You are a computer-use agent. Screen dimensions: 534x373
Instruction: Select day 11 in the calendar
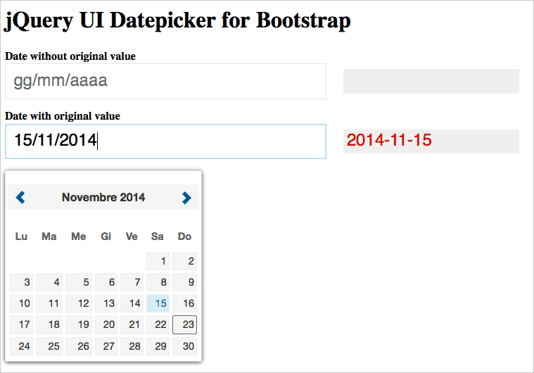pyautogui.click(x=49, y=303)
